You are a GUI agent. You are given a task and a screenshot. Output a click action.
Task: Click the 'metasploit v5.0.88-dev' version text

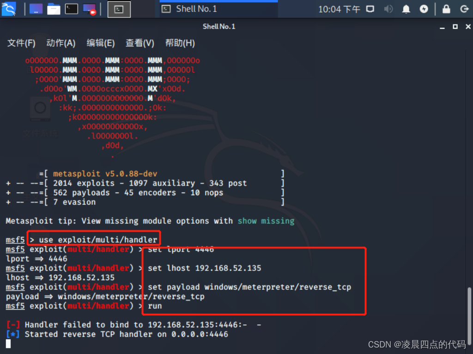coord(105,174)
